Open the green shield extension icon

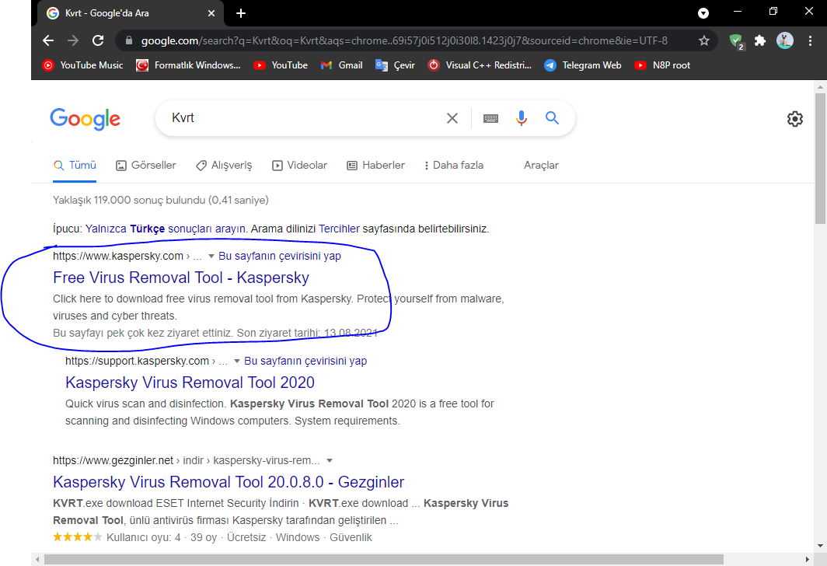(736, 41)
